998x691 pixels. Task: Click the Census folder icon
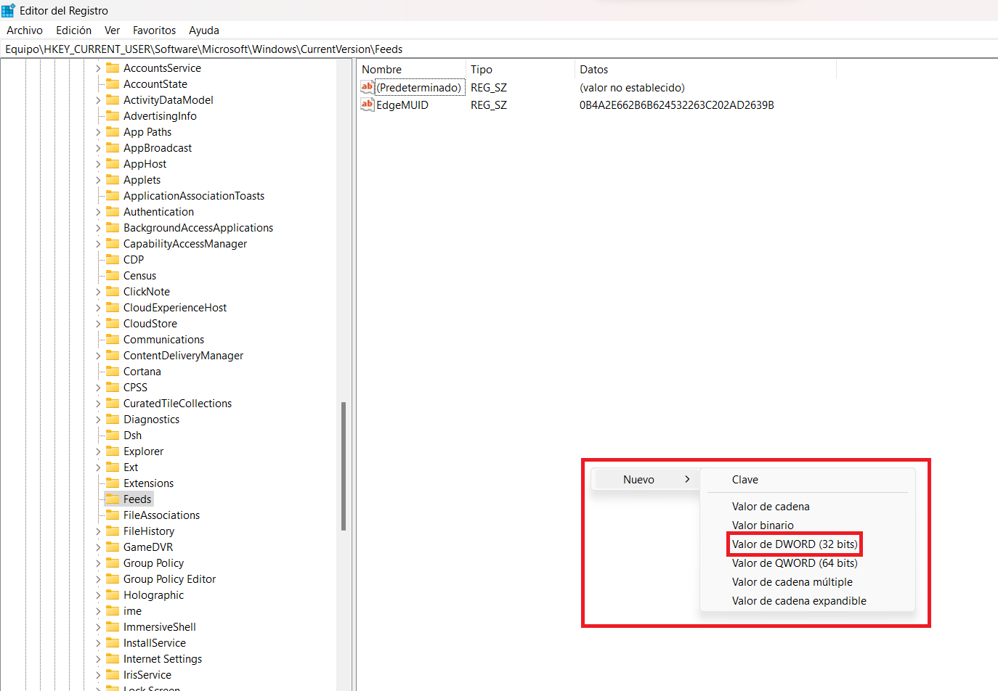coord(113,276)
